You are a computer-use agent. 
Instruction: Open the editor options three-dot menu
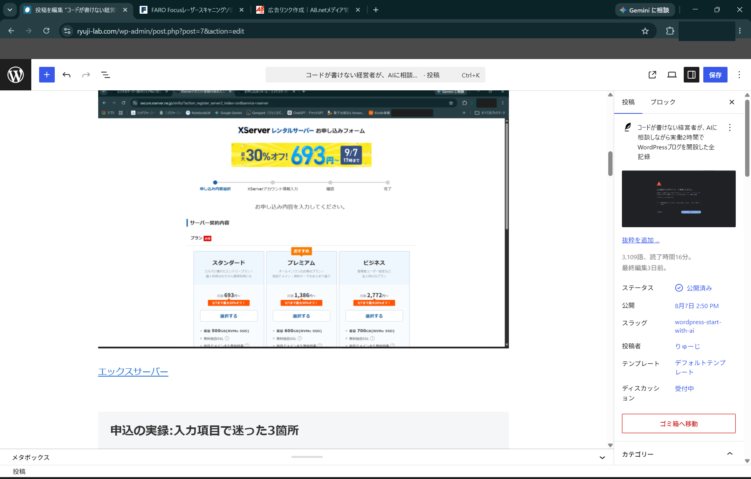[739, 75]
